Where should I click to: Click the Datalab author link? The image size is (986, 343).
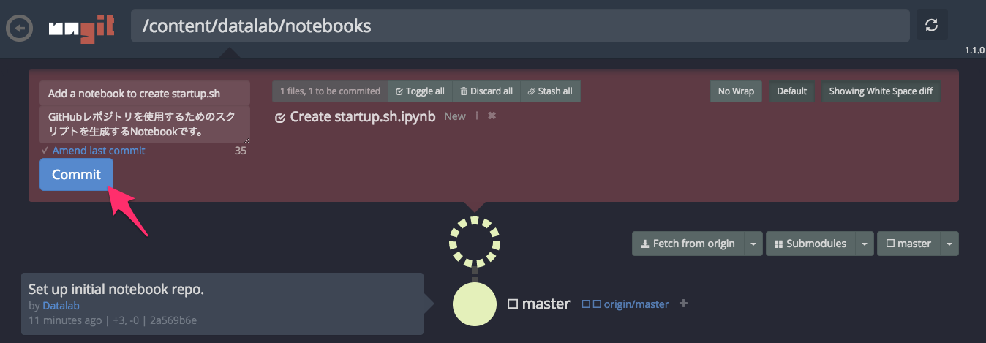(x=61, y=306)
